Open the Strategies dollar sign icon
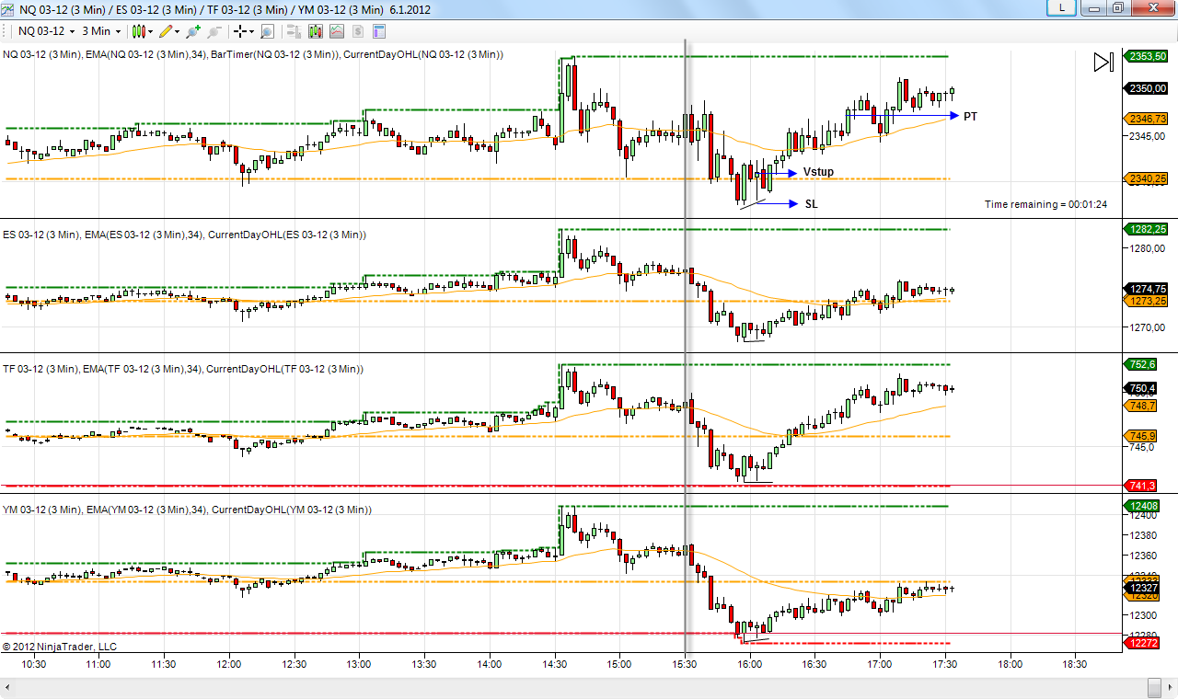1178x699 pixels. [x=358, y=31]
